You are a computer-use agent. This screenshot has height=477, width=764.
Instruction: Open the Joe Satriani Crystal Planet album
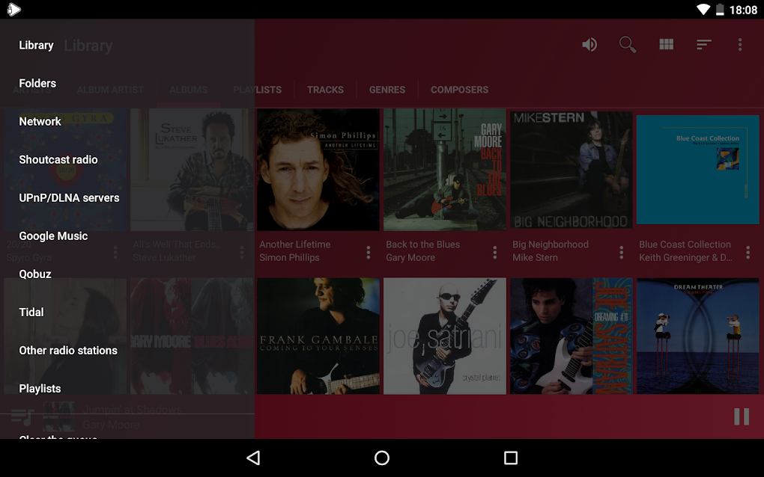(x=444, y=336)
